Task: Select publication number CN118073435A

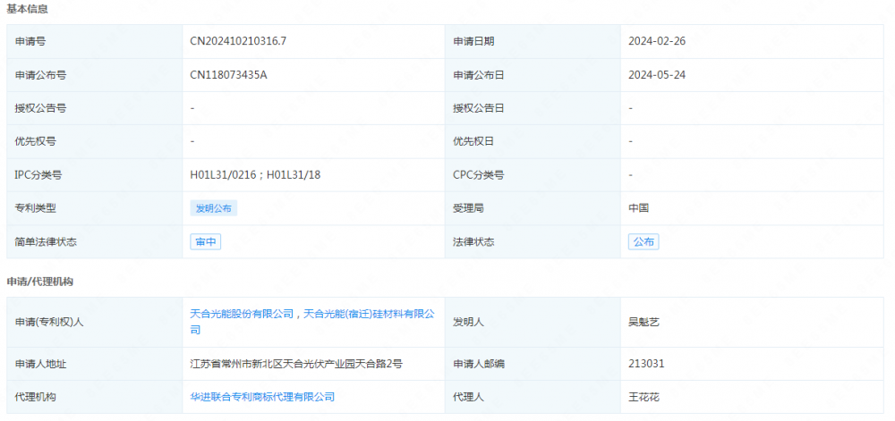Action: click(228, 74)
